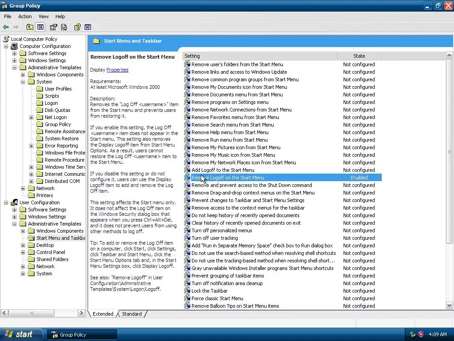
Task: Click the Setting column header
Action: click(260, 56)
